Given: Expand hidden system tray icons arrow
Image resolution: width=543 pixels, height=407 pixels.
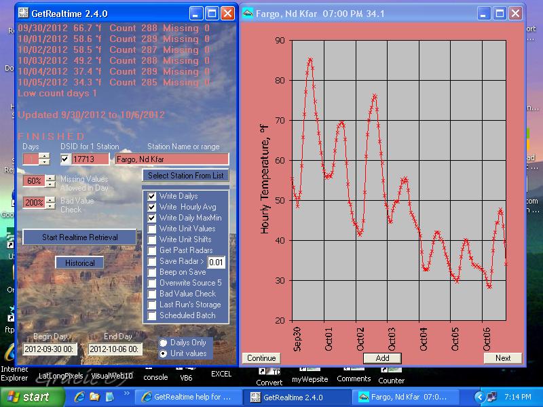Looking at the screenshot, I should [481, 397].
